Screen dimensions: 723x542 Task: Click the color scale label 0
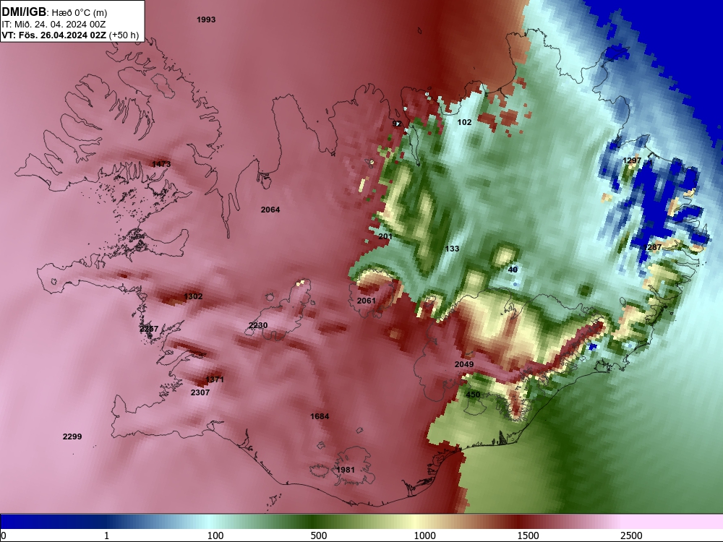pos(4,535)
